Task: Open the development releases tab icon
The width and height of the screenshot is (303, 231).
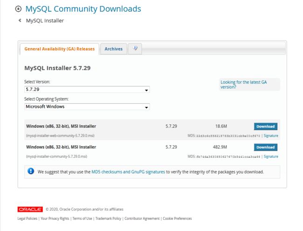Action: [135, 49]
